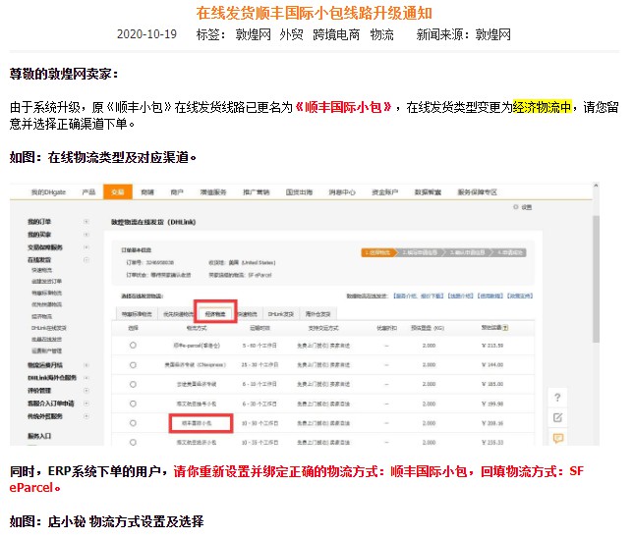Click the 敦煌物流在线发货 (DHLink) heading
The width and height of the screenshot is (634, 539).
tap(153, 222)
